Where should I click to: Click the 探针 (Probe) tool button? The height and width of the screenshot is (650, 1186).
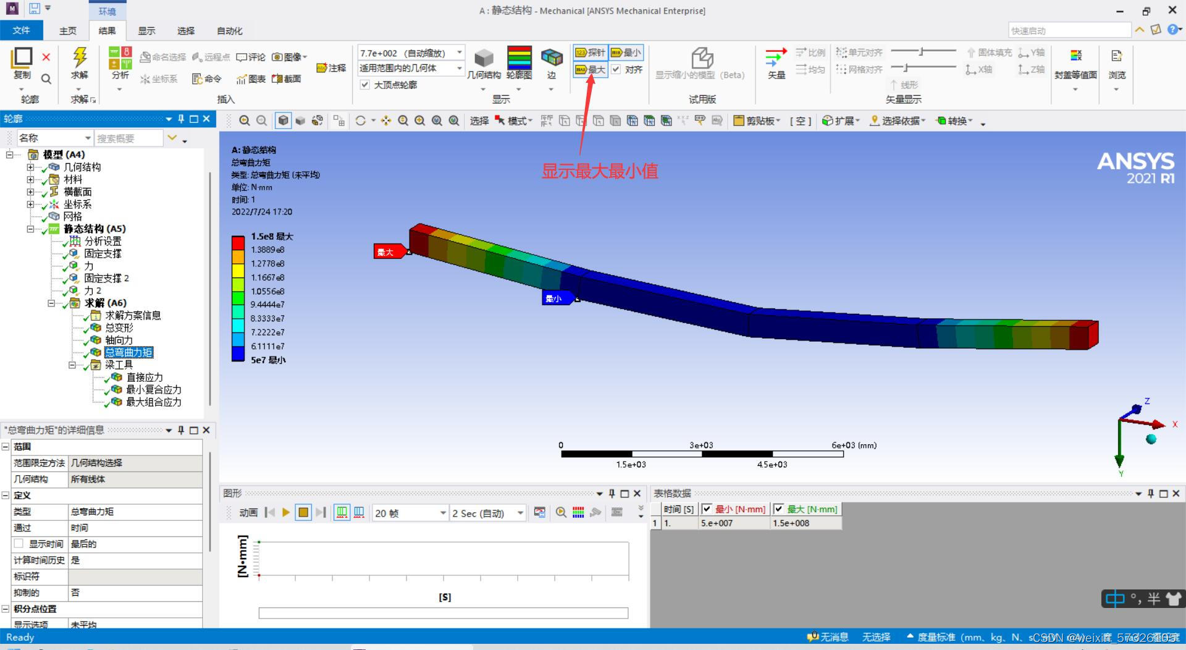pyautogui.click(x=590, y=53)
